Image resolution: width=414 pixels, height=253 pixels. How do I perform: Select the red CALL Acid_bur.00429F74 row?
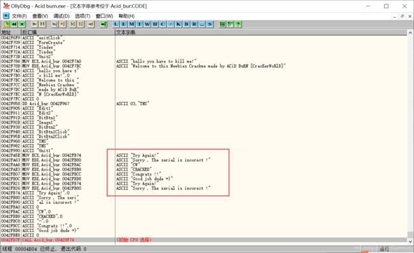pos(204,240)
